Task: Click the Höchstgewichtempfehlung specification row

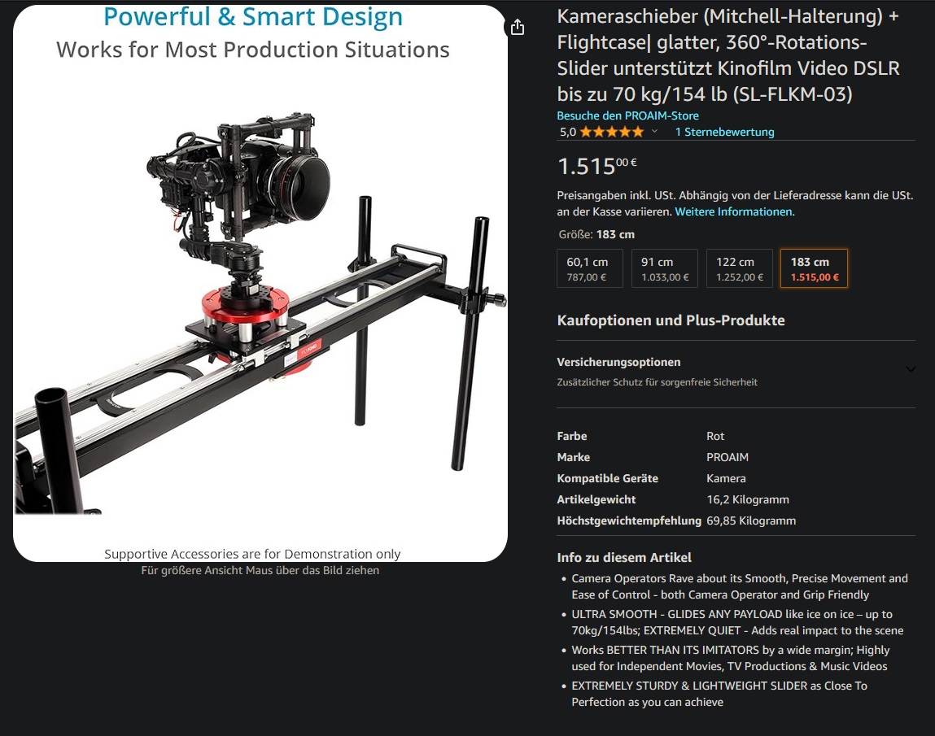Action: click(x=676, y=520)
